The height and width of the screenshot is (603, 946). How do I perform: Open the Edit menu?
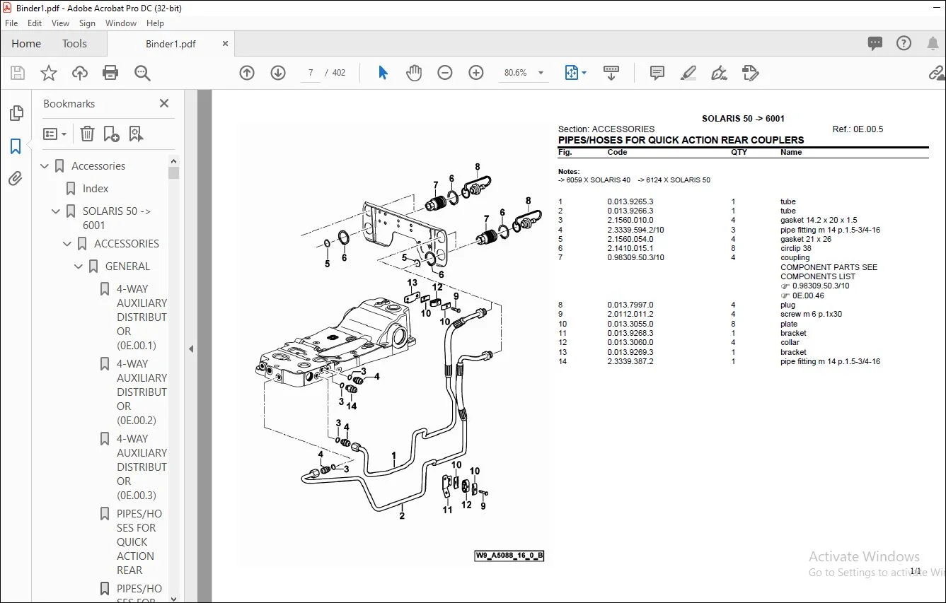point(35,23)
